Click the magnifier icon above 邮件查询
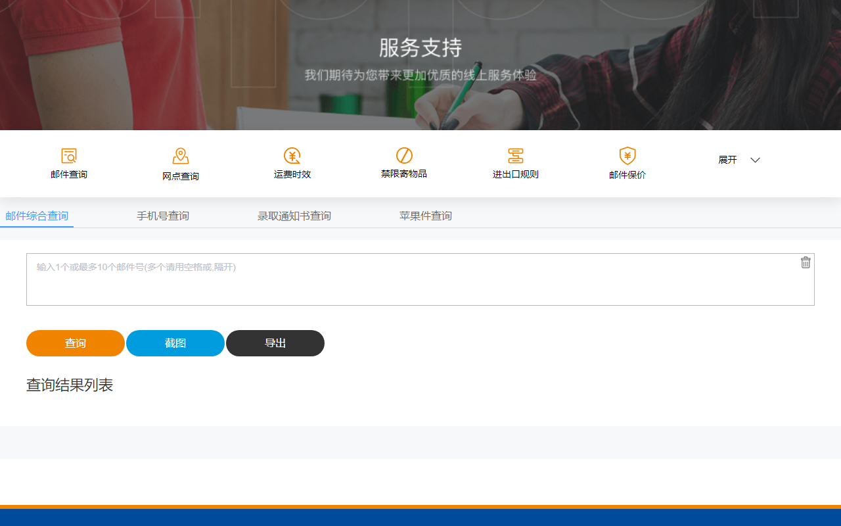841x526 pixels. pos(68,156)
